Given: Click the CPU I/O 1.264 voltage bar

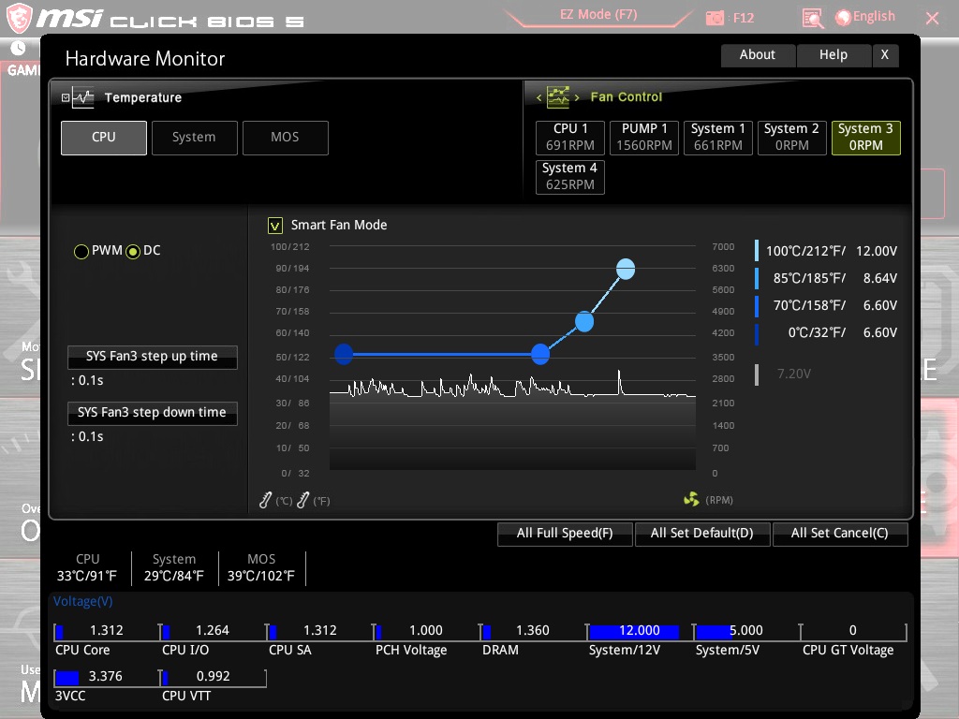Looking at the screenshot, I should [x=214, y=632].
